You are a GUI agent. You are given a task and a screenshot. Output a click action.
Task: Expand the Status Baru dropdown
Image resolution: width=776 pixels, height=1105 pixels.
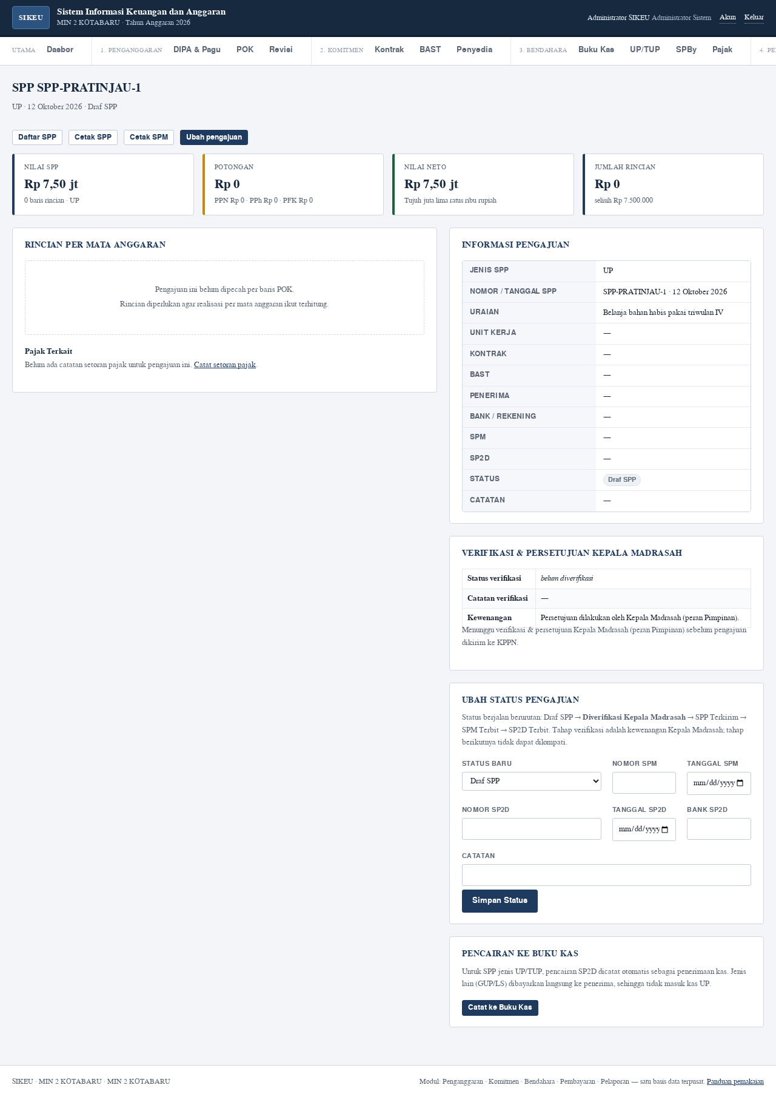click(531, 781)
